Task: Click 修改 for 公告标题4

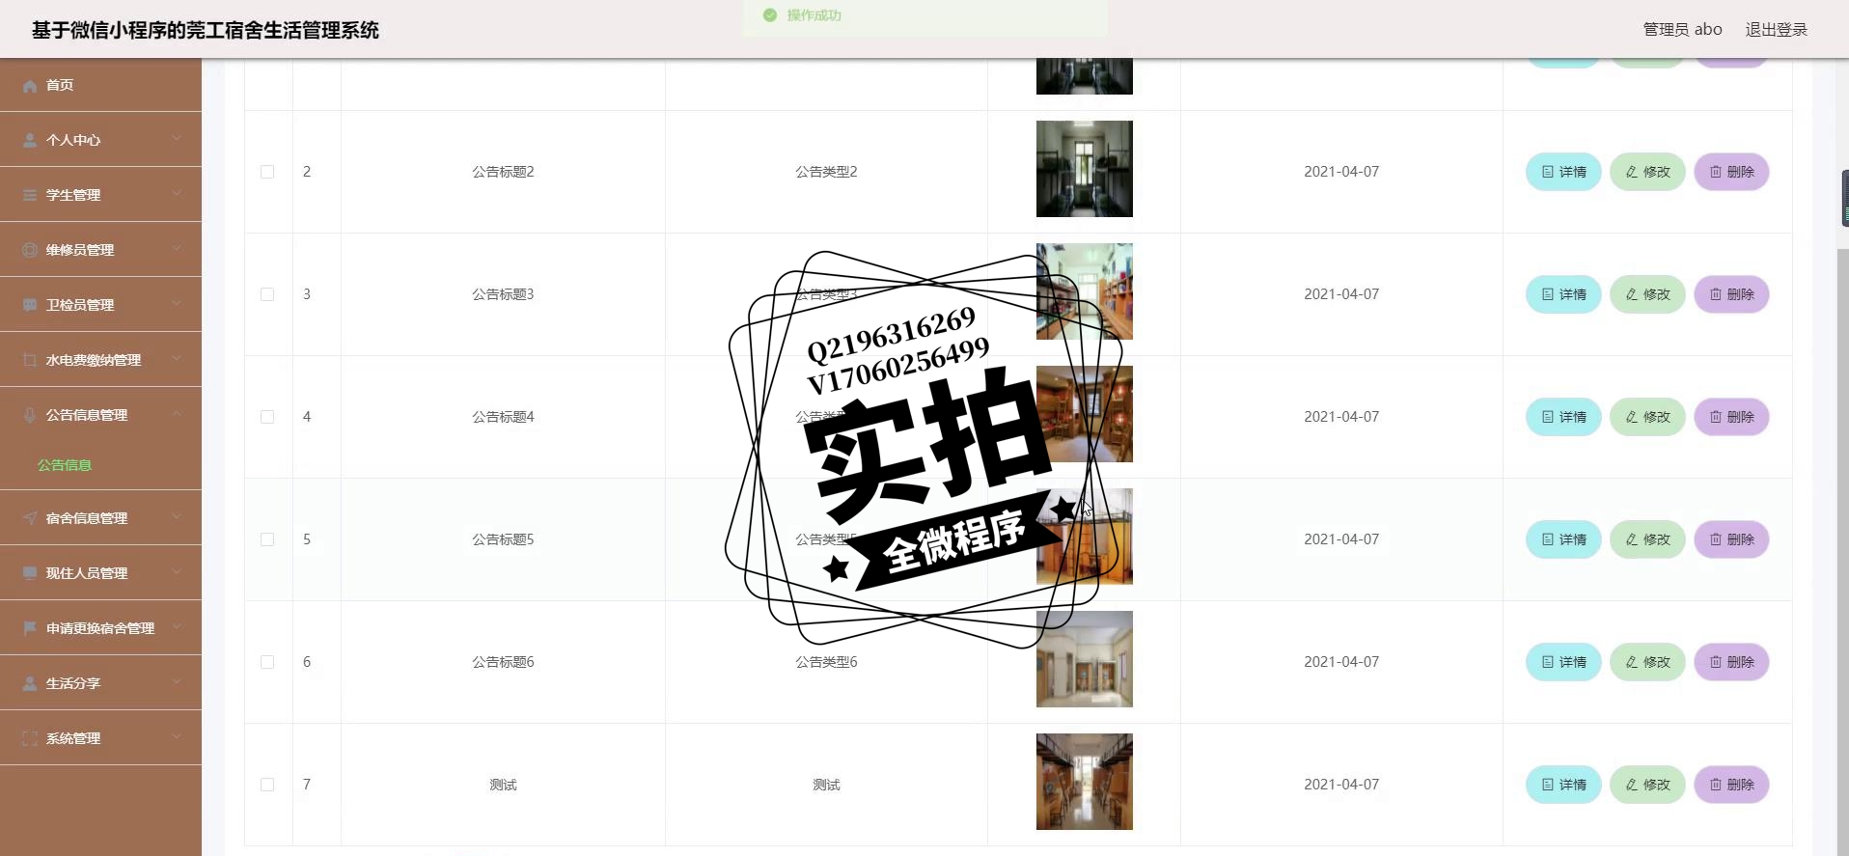Action: click(x=1647, y=417)
